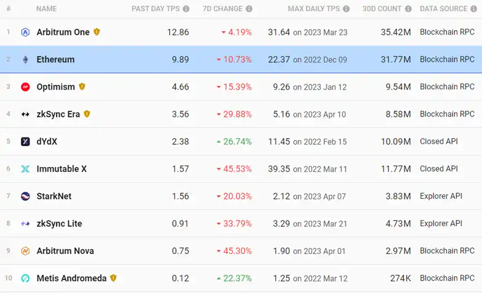Click the DATA SOURCE column header
The height and width of the screenshot is (294, 482).
[444, 8]
